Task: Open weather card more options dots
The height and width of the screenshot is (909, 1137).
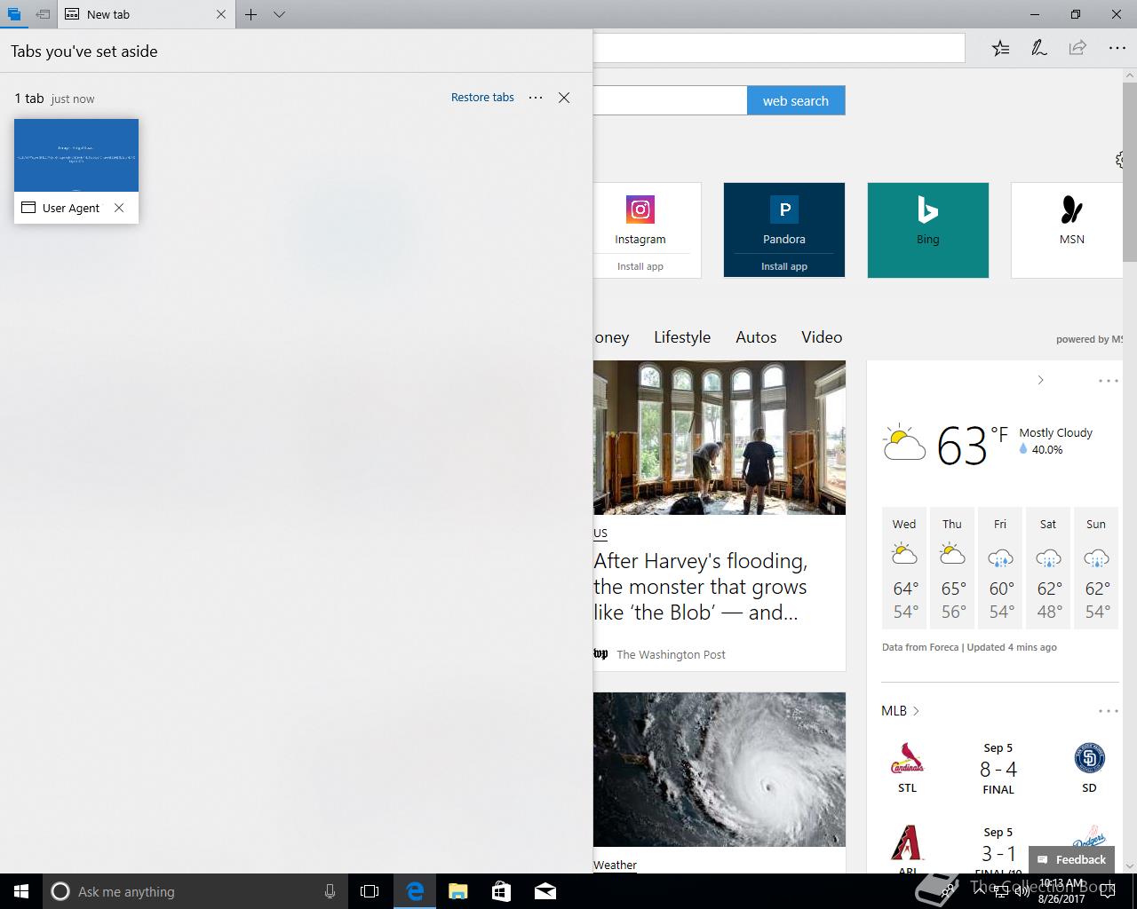Action: click(x=1109, y=381)
